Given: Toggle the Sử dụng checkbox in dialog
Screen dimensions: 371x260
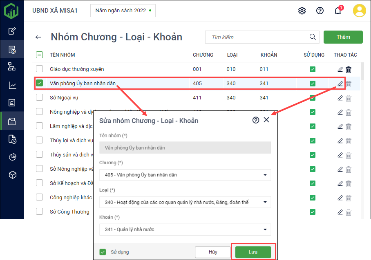Looking at the screenshot, I should pyautogui.click(x=103, y=252).
